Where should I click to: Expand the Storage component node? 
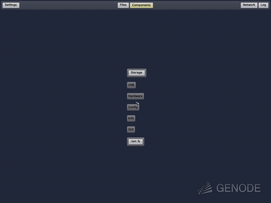click(136, 72)
